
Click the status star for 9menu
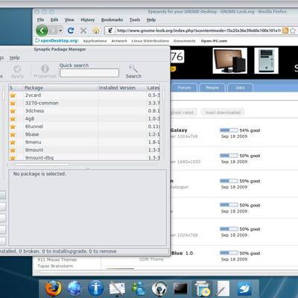coord(13,142)
